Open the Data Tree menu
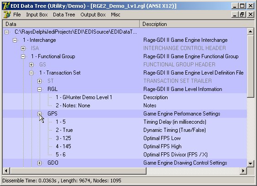The height and width of the screenshot is (186, 257). (64, 15)
